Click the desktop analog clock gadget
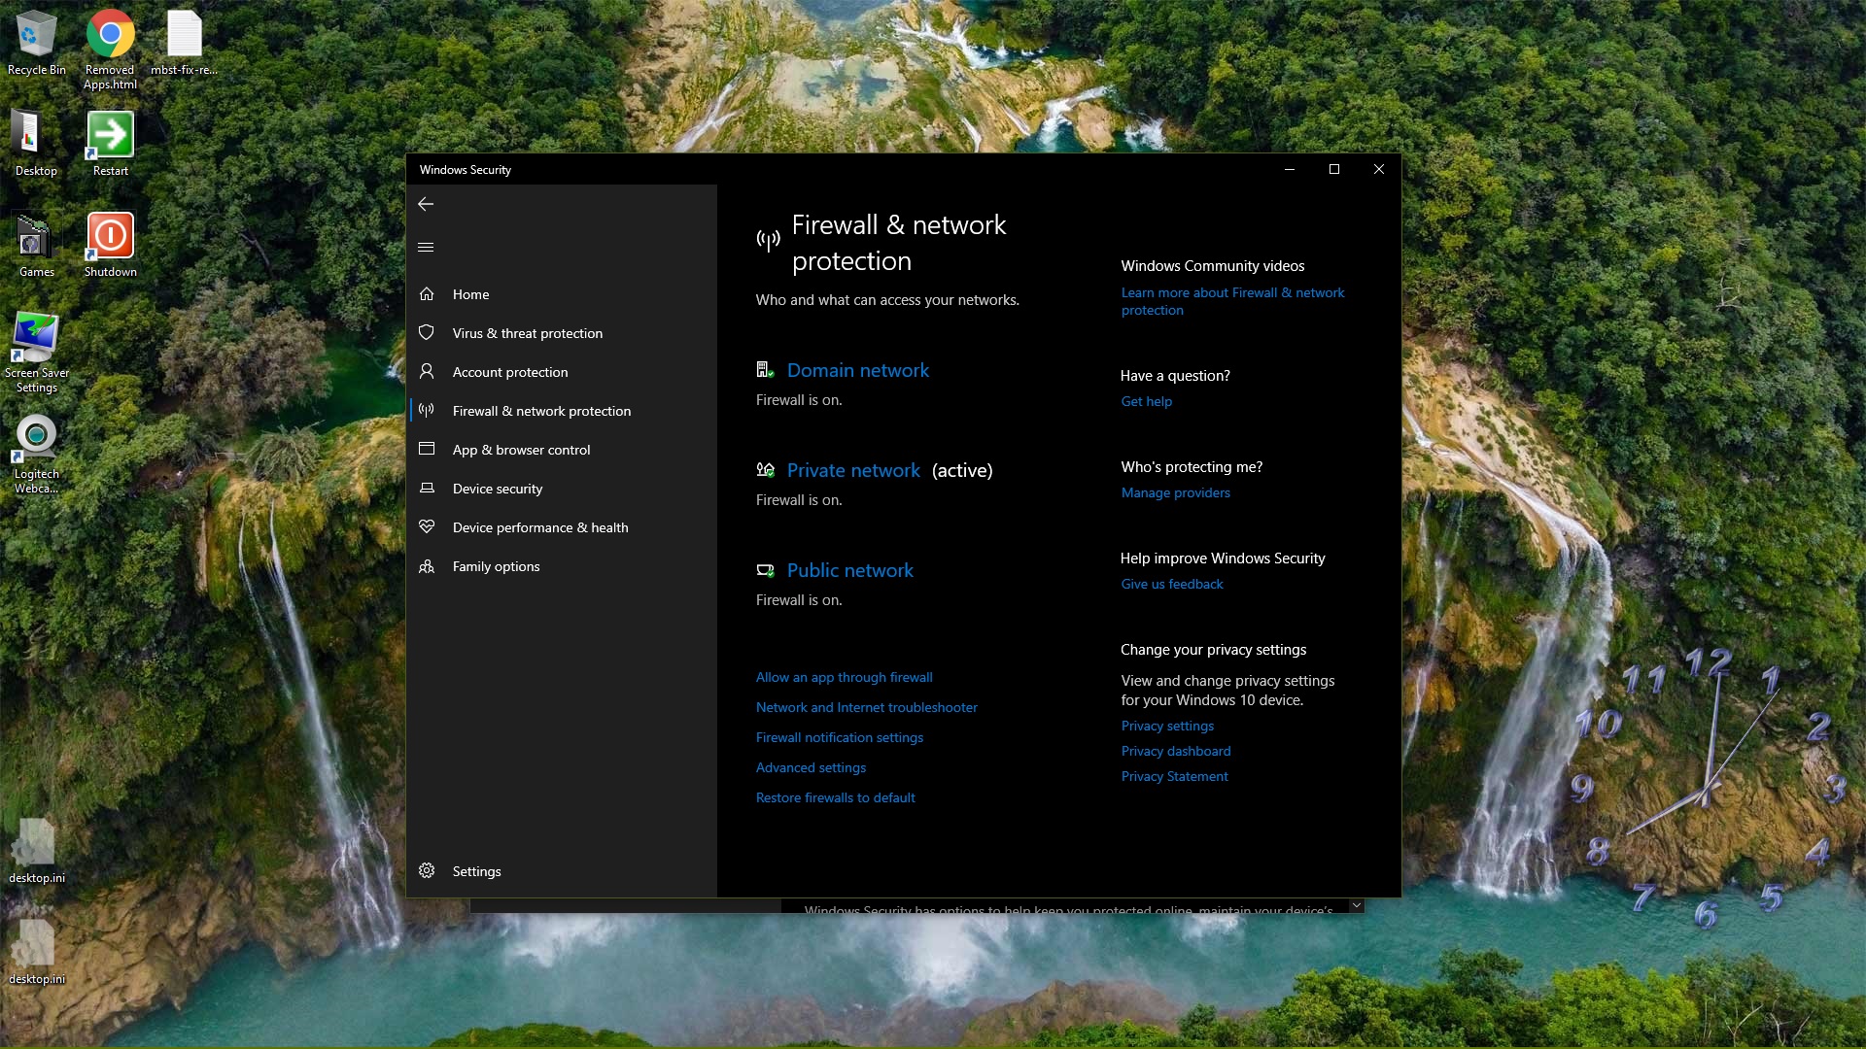Image resolution: width=1866 pixels, height=1049 pixels. click(x=1707, y=789)
